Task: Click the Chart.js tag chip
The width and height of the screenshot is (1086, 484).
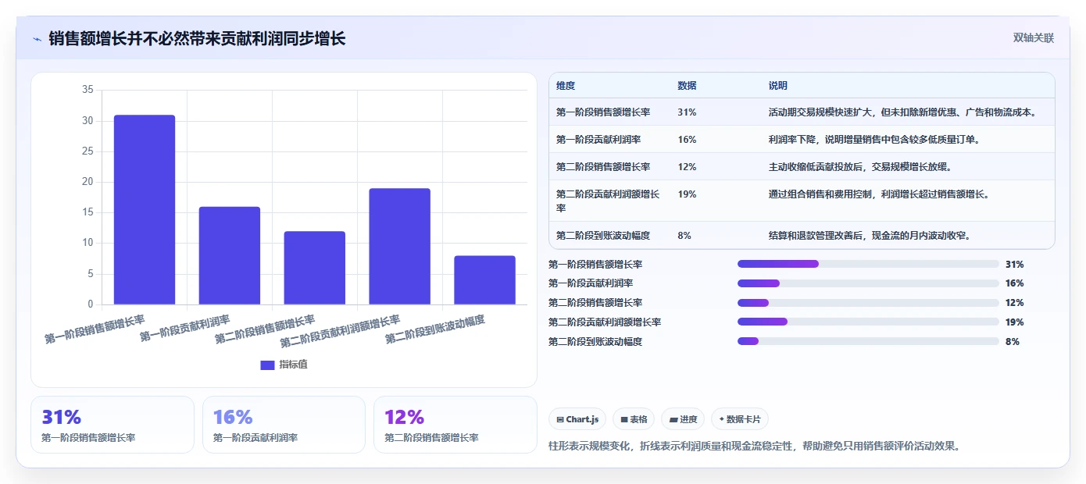Action: coord(577,419)
